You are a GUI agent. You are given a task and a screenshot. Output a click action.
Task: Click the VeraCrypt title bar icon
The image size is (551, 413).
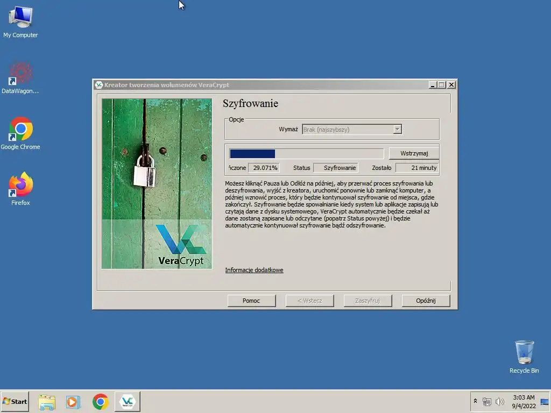99,84
